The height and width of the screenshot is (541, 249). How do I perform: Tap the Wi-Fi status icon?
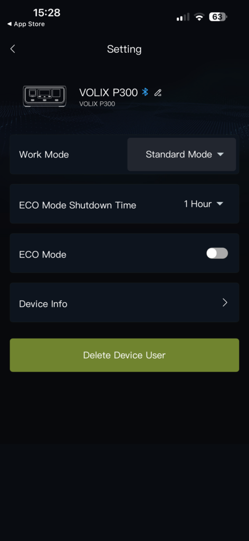pos(199,17)
